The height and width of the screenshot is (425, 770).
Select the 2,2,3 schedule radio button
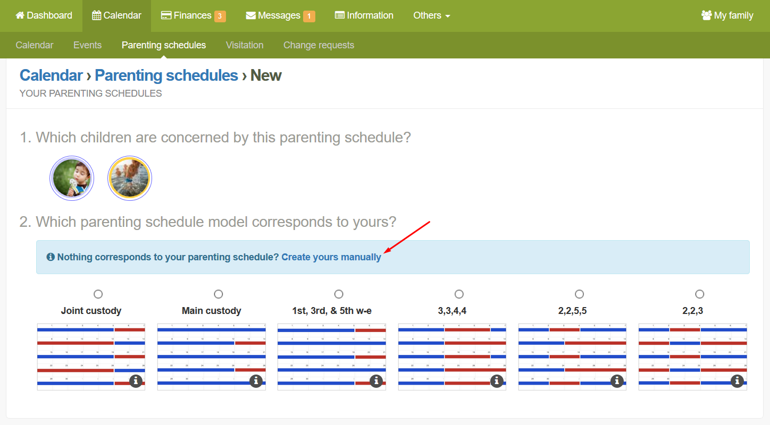point(700,294)
